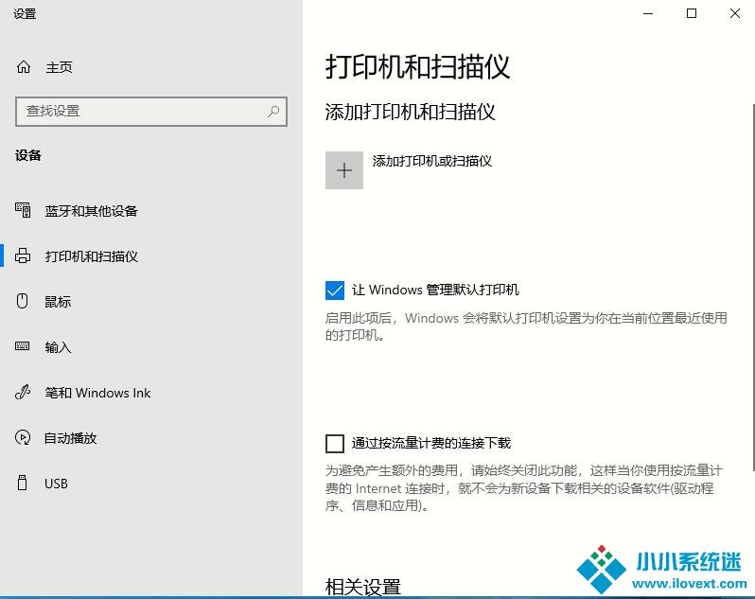This screenshot has height=599, width=755.
Task: Uncheck 让 Windows 管理默认打印机 checkbox
Action: pos(335,291)
